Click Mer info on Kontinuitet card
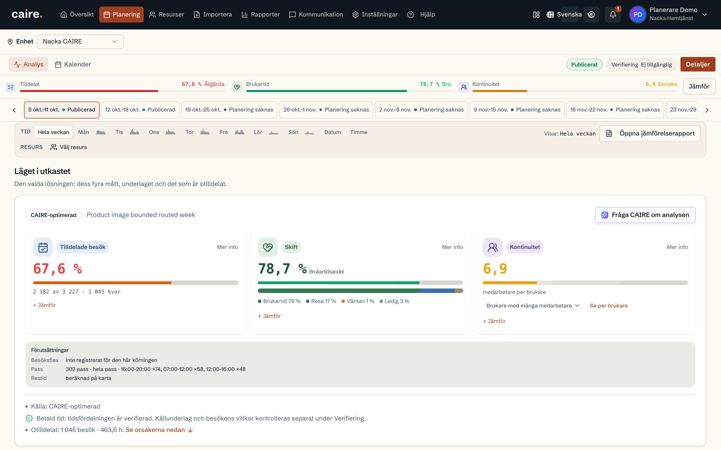721x450 pixels. pyautogui.click(x=677, y=247)
